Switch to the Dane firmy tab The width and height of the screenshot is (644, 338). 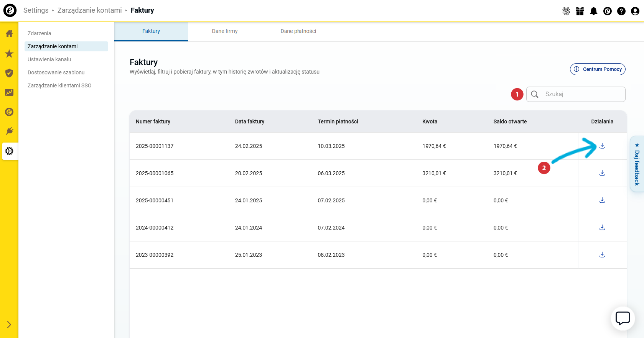point(225,31)
